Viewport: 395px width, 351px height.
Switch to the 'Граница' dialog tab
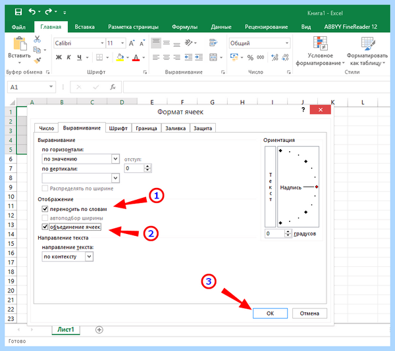(146, 128)
